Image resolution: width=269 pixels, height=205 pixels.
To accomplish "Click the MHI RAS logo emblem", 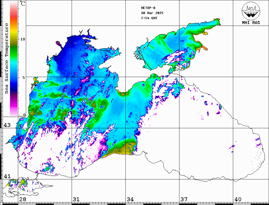I will 251,11.
